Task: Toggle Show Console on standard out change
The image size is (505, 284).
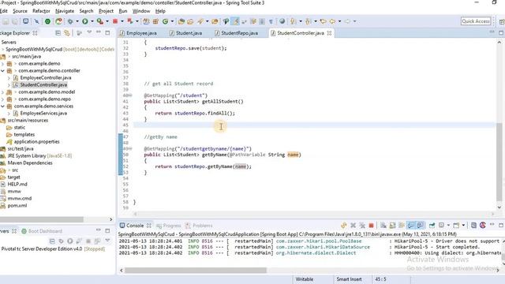Action: pyautogui.click(x=411, y=226)
